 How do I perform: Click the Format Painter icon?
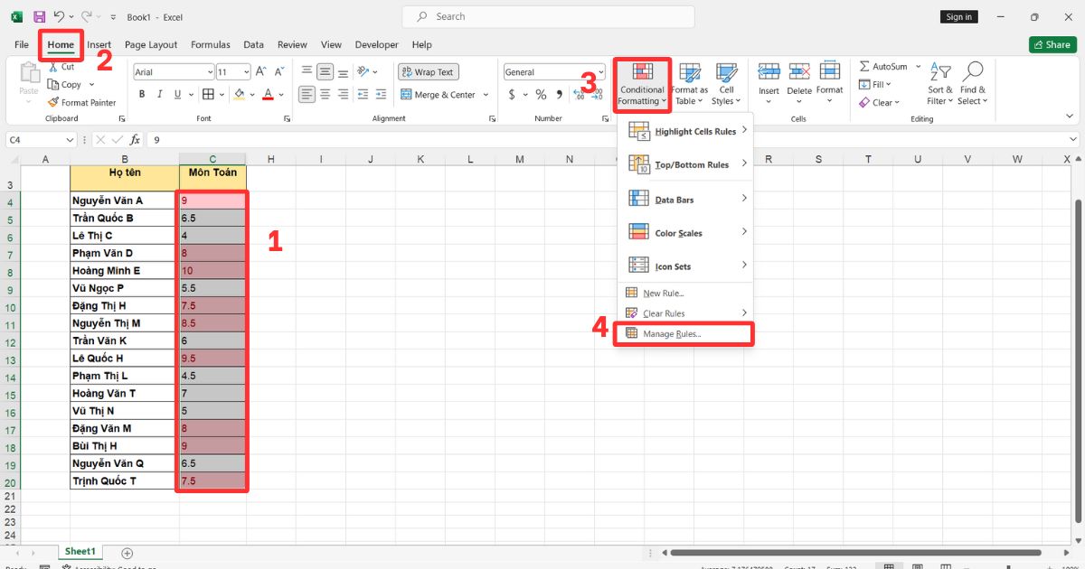(x=53, y=103)
